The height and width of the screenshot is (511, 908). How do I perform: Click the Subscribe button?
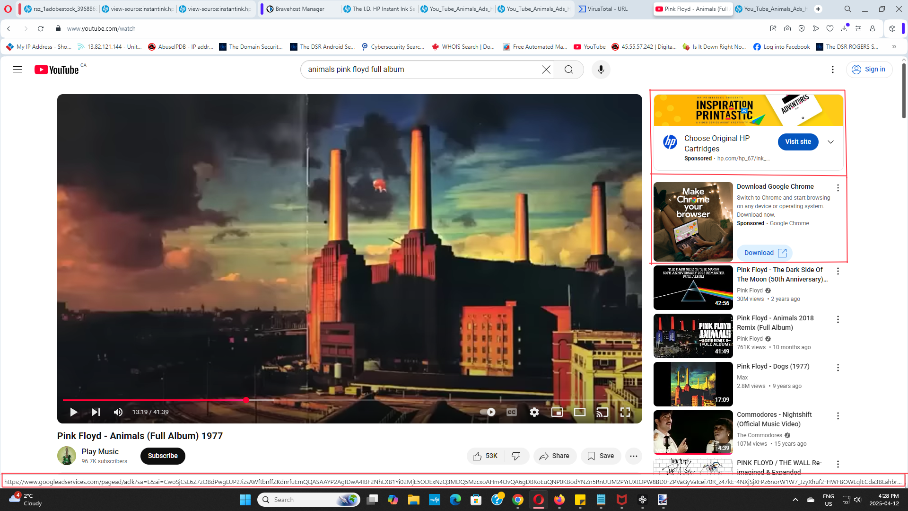pyautogui.click(x=163, y=456)
